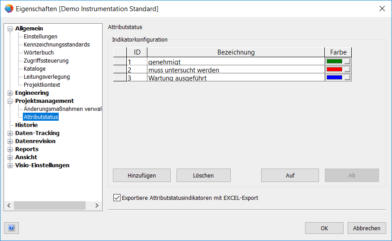Expand the Engineering tree node
This screenshot has height=241, width=392.
10,93
